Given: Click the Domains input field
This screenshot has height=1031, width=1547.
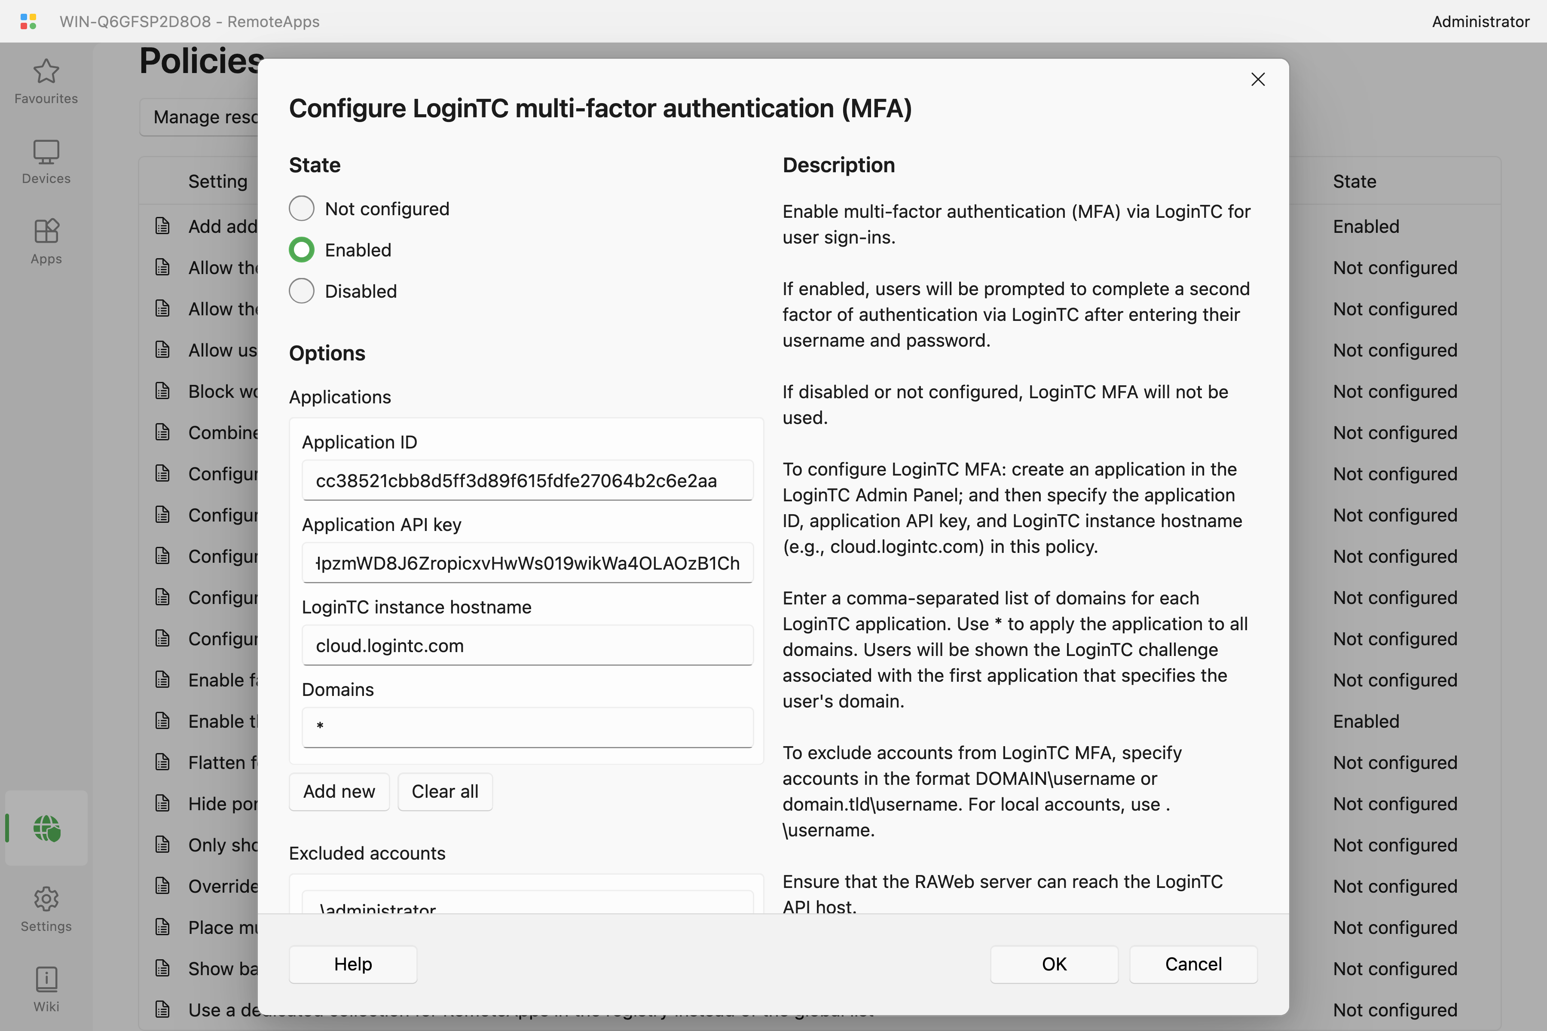Looking at the screenshot, I should [x=527, y=727].
